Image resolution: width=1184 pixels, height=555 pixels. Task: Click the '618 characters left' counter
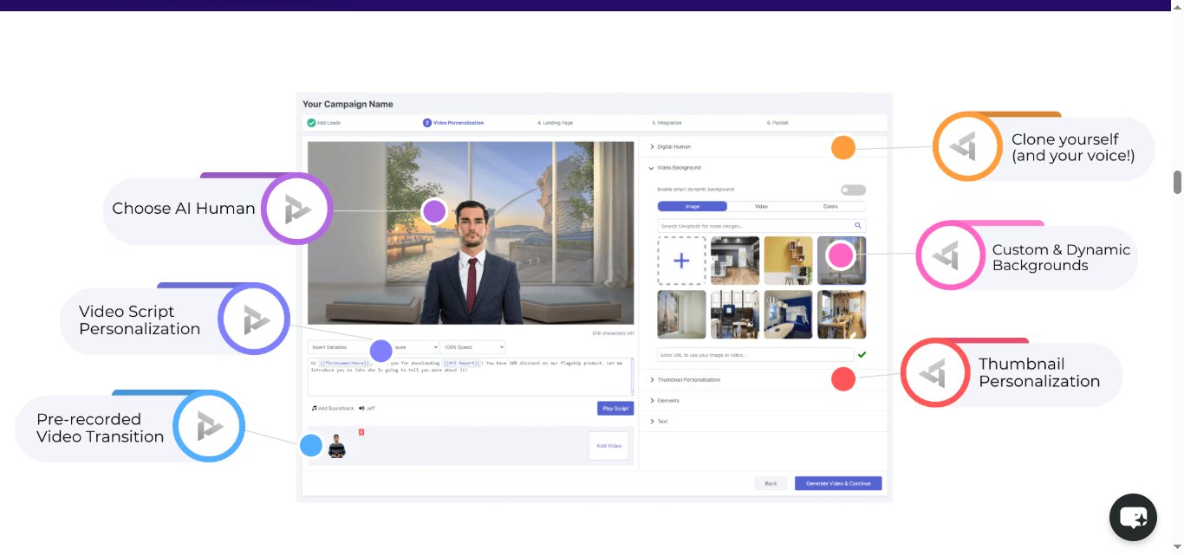[613, 332]
